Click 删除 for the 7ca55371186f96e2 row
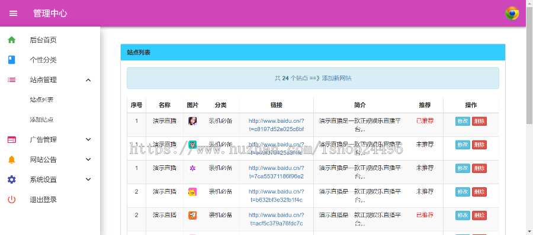Image resolution: width=533 pixels, height=235 pixels. 479,168
